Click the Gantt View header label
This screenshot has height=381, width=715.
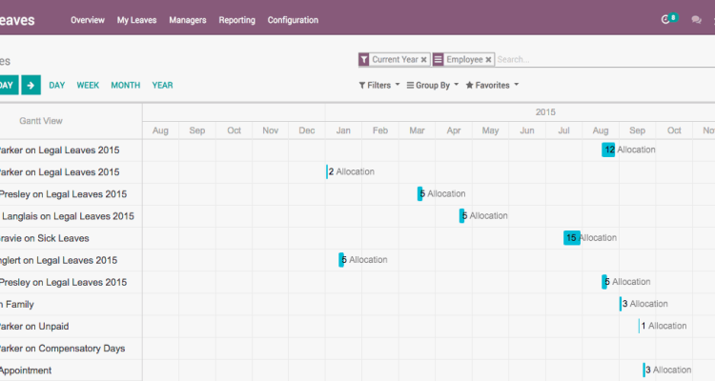[41, 121]
